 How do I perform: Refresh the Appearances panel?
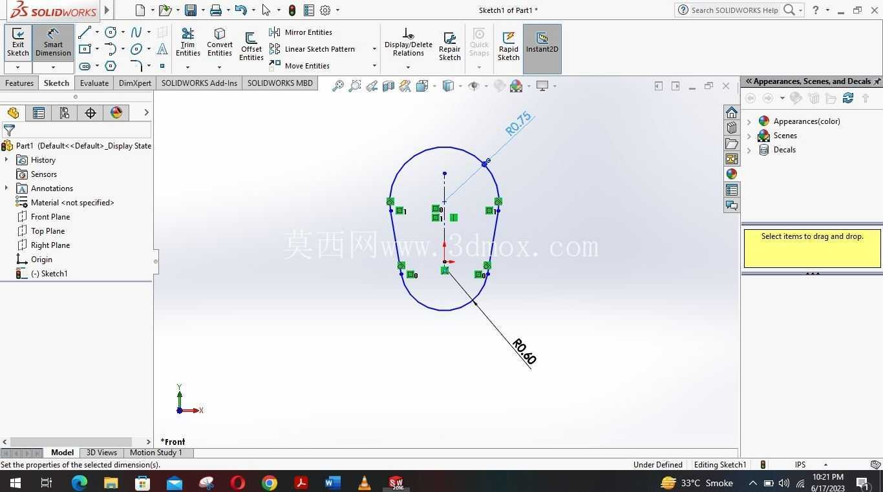[848, 98]
